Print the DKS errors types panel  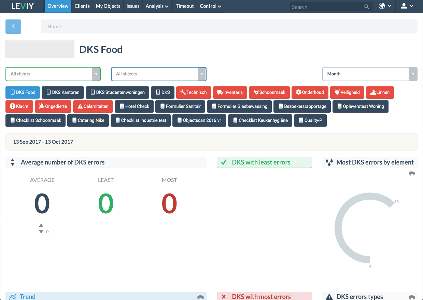click(x=412, y=297)
